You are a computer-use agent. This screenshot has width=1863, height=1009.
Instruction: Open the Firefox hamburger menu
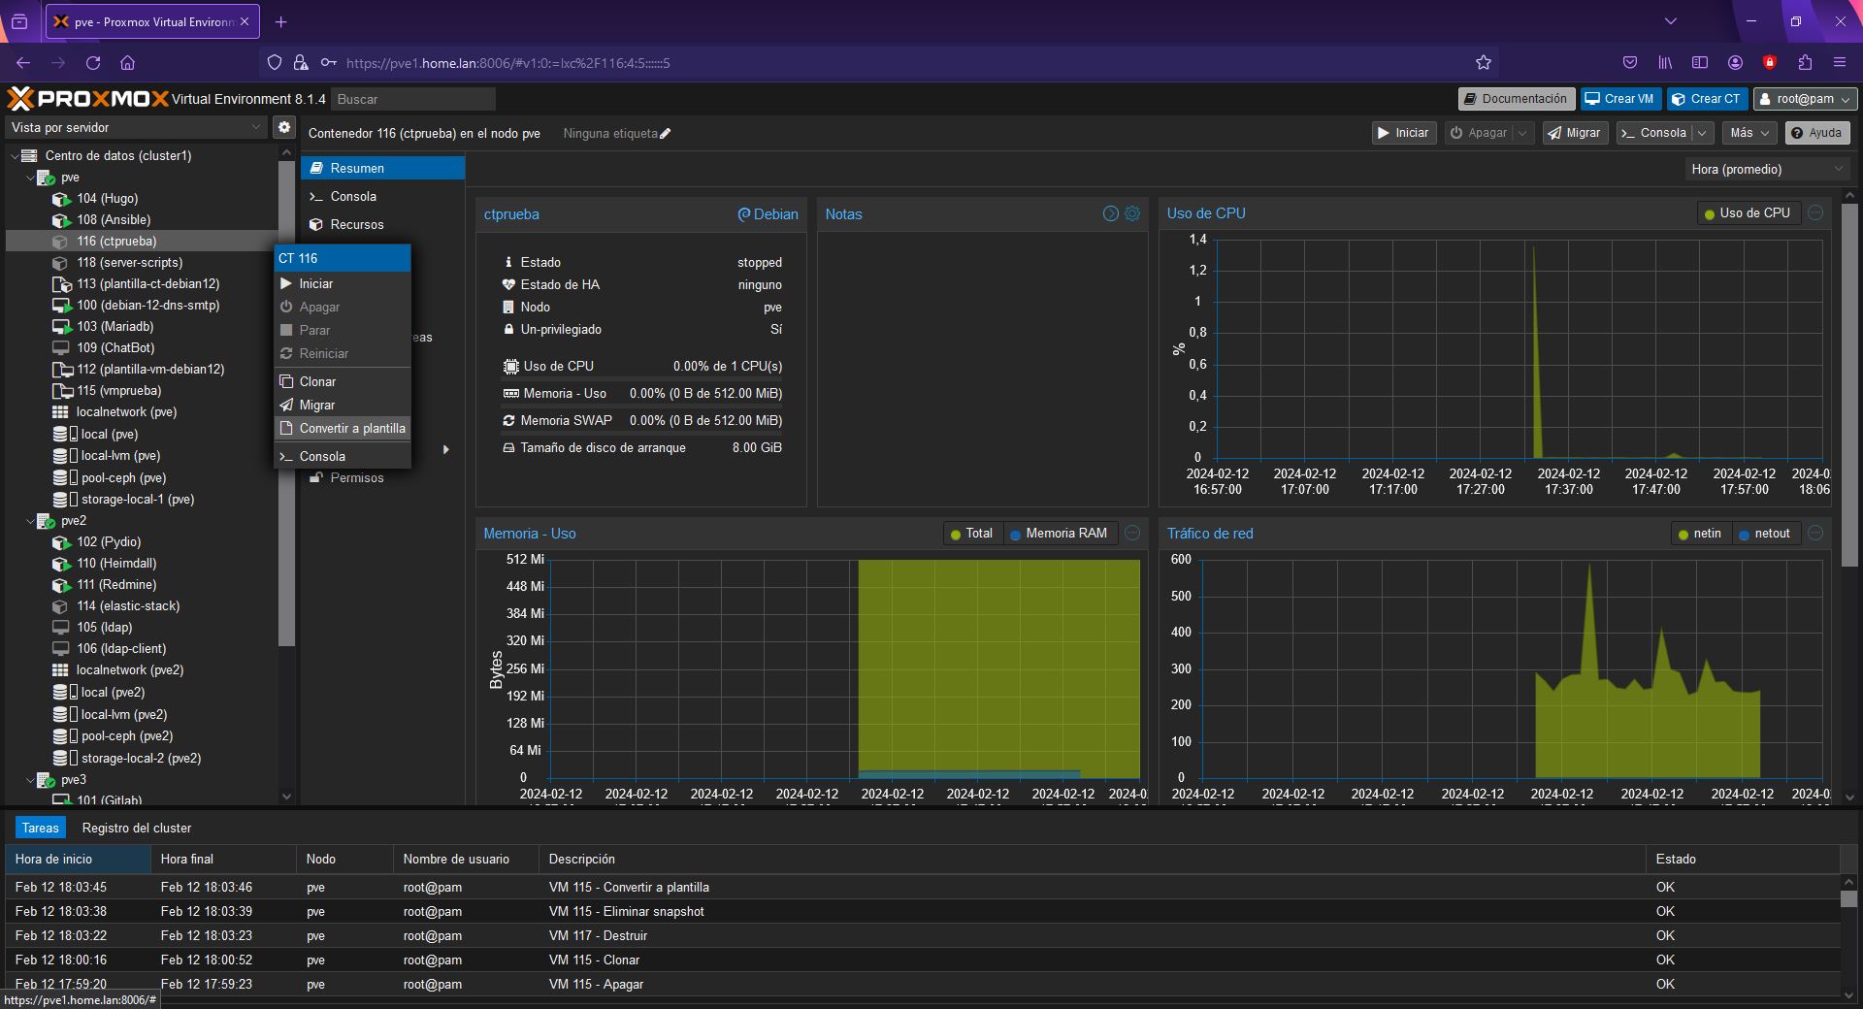[1839, 63]
